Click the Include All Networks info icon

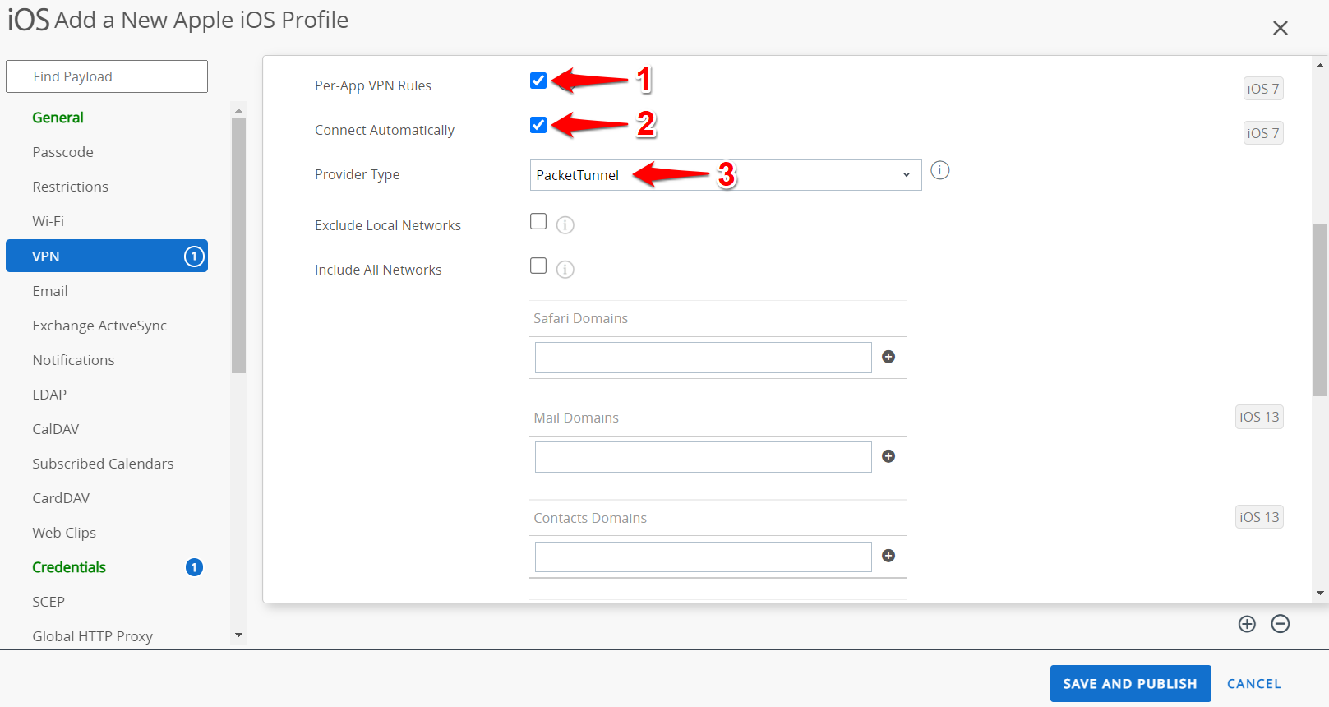point(565,269)
